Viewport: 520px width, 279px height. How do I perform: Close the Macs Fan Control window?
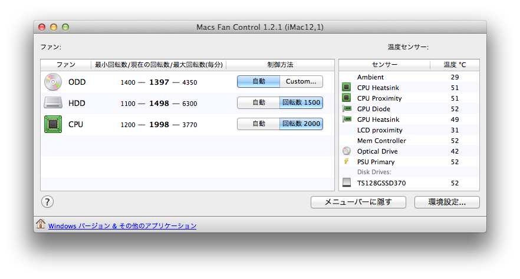click(x=42, y=27)
